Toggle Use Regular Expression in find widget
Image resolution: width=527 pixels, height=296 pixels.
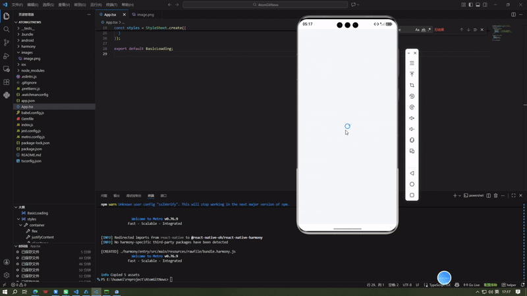[430, 30]
